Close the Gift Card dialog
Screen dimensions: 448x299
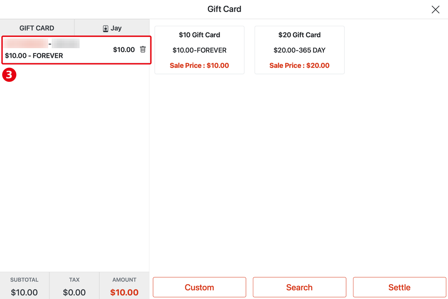(x=435, y=10)
